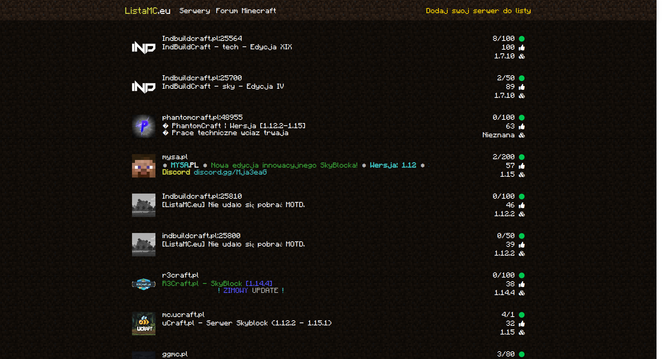Click green online status dot for r3craft.pl
This screenshot has width=662, height=359.
[x=522, y=275]
